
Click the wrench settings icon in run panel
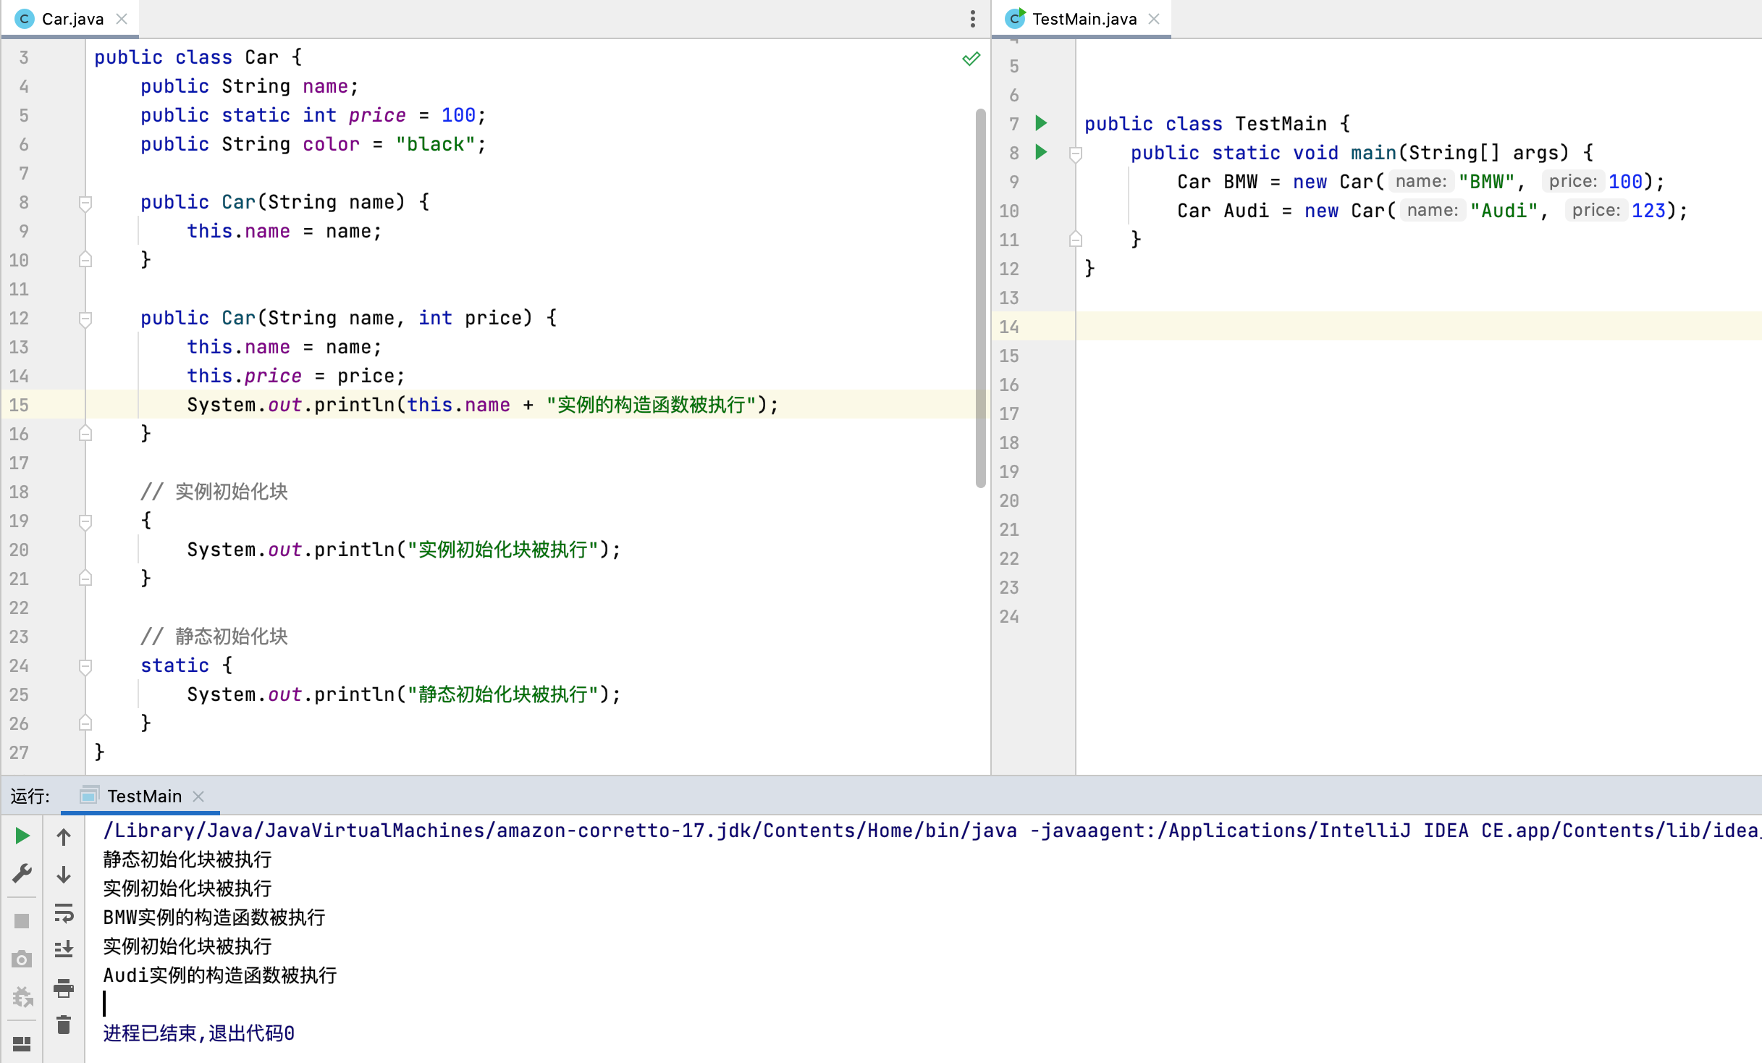(x=22, y=873)
